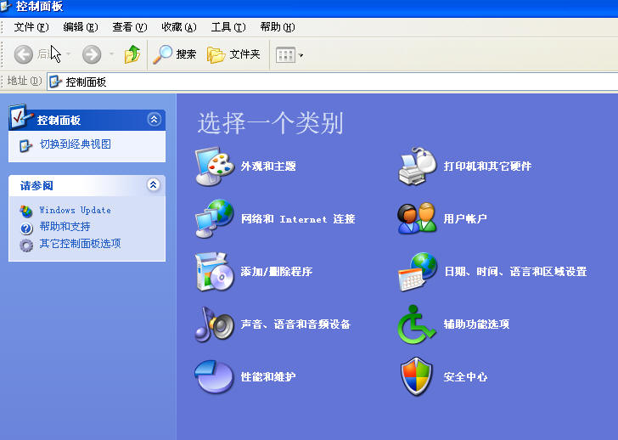The width and height of the screenshot is (618, 440).
Task: Open the 外观和主题 palette icon
Action: (215, 166)
